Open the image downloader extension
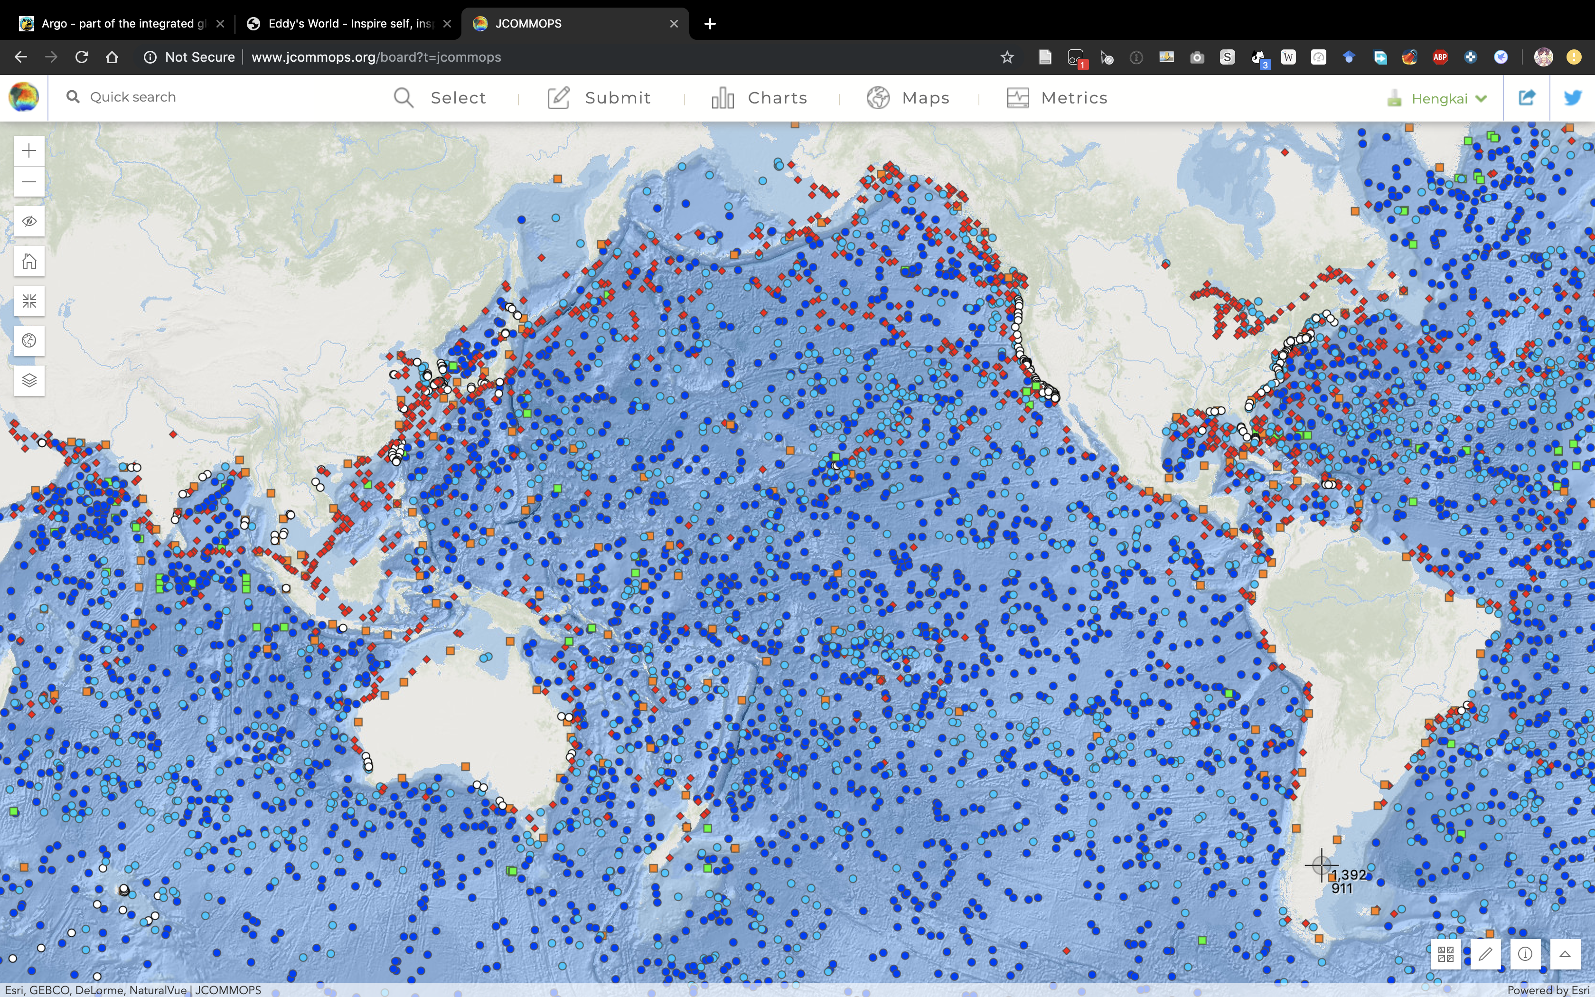Viewport: 1595px width, 997px height. tap(1167, 57)
